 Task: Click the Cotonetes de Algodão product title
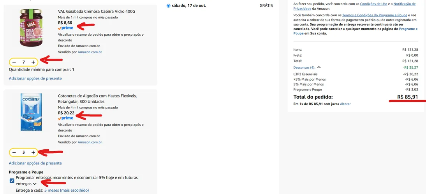click(x=97, y=99)
